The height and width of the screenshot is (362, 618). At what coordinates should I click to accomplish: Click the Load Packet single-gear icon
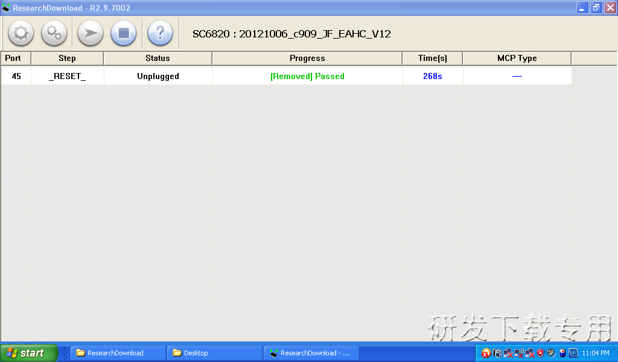coord(21,33)
